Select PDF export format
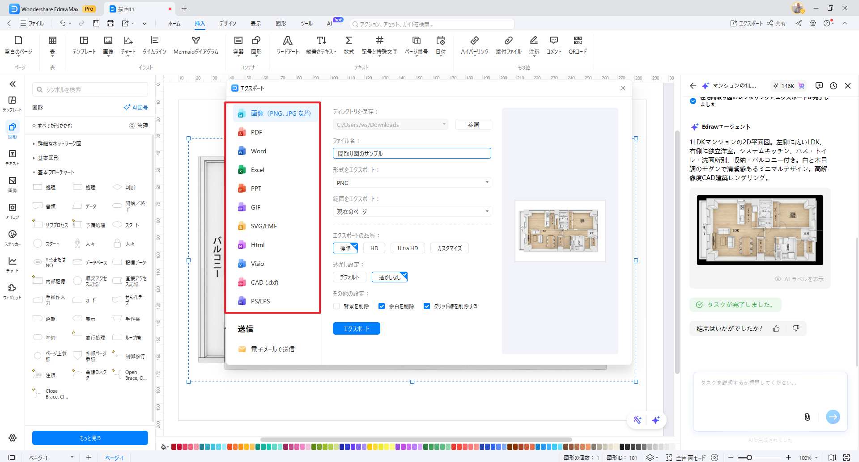The height and width of the screenshot is (462, 859). pyautogui.click(x=256, y=132)
